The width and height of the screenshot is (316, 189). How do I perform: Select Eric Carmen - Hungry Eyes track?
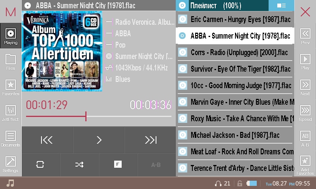coord(235,19)
